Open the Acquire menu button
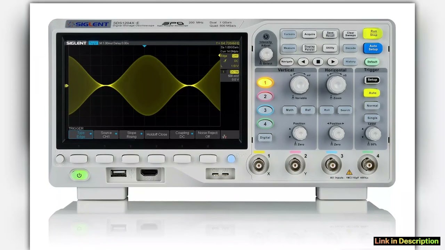 click(309, 34)
